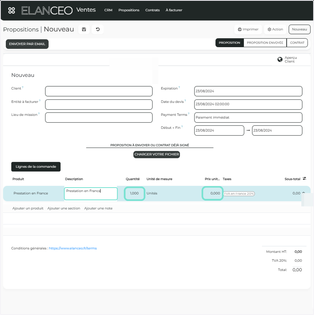Click Ajouter une note link
314x315 pixels.
pos(98,208)
